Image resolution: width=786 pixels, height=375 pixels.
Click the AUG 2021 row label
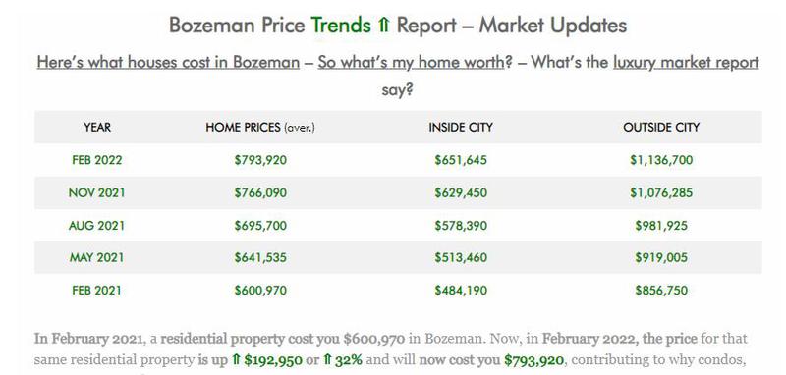pyautogui.click(x=97, y=226)
